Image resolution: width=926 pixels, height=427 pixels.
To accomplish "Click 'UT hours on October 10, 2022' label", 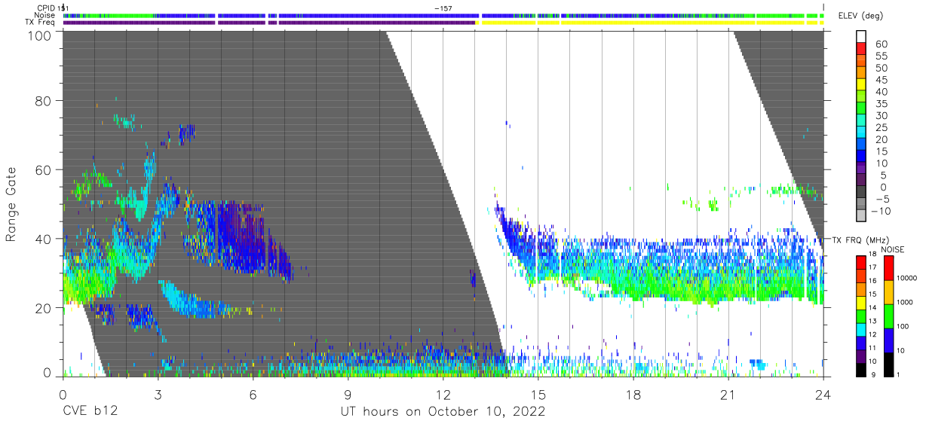I will 443,412.
